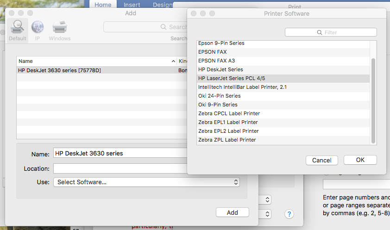Image resolution: width=390 pixels, height=230 pixels.
Task: Click the Kind column header
Action: 183,61
